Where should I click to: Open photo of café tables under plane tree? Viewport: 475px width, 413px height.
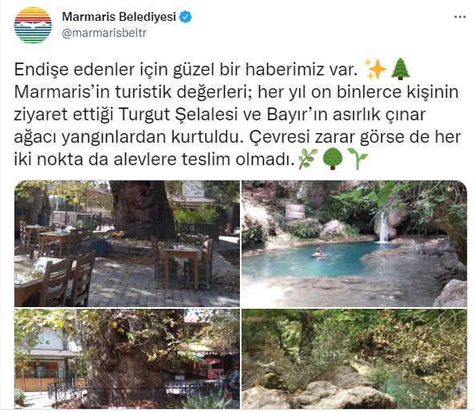[x=127, y=244]
